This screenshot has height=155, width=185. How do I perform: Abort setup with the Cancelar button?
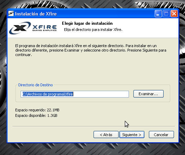161,135
